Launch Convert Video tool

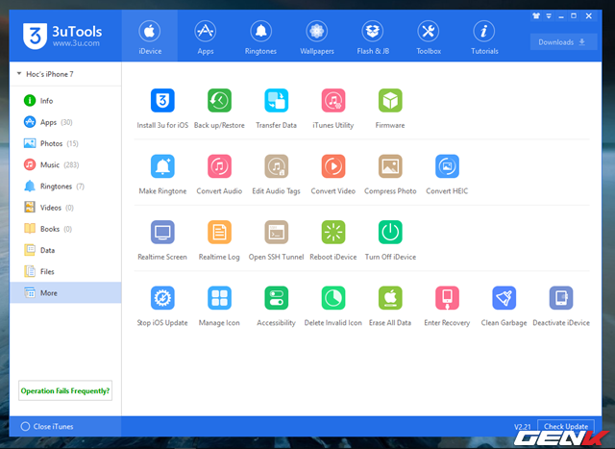click(x=333, y=166)
